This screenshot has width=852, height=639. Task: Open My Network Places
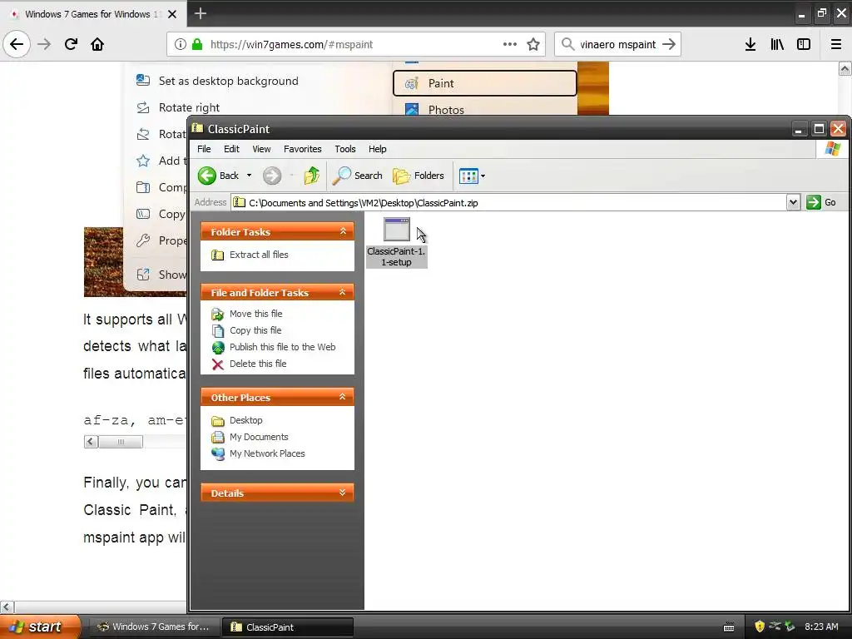tap(267, 453)
